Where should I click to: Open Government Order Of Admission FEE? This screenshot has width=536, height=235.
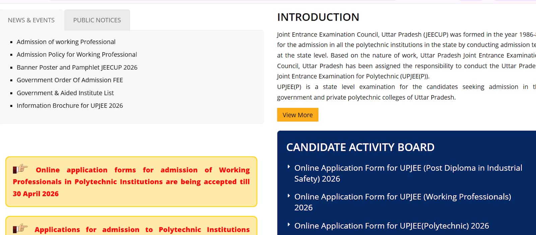tap(70, 80)
